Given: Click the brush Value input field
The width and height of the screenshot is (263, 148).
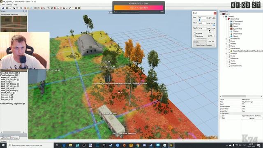Looking at the screenshot, I should (x=202, y=23).
